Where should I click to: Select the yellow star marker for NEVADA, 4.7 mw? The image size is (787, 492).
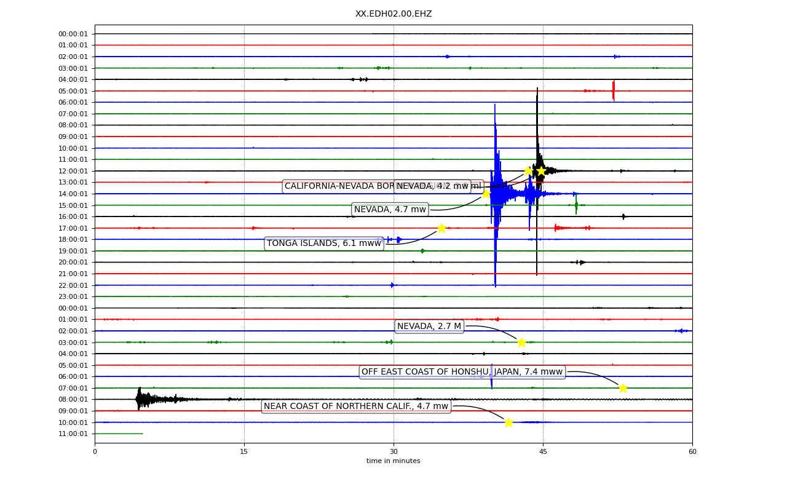coord(486,194)
